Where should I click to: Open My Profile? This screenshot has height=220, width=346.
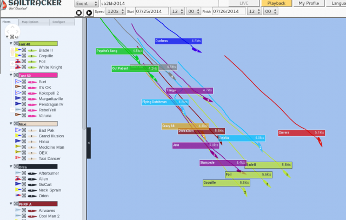tap(309, 3)
